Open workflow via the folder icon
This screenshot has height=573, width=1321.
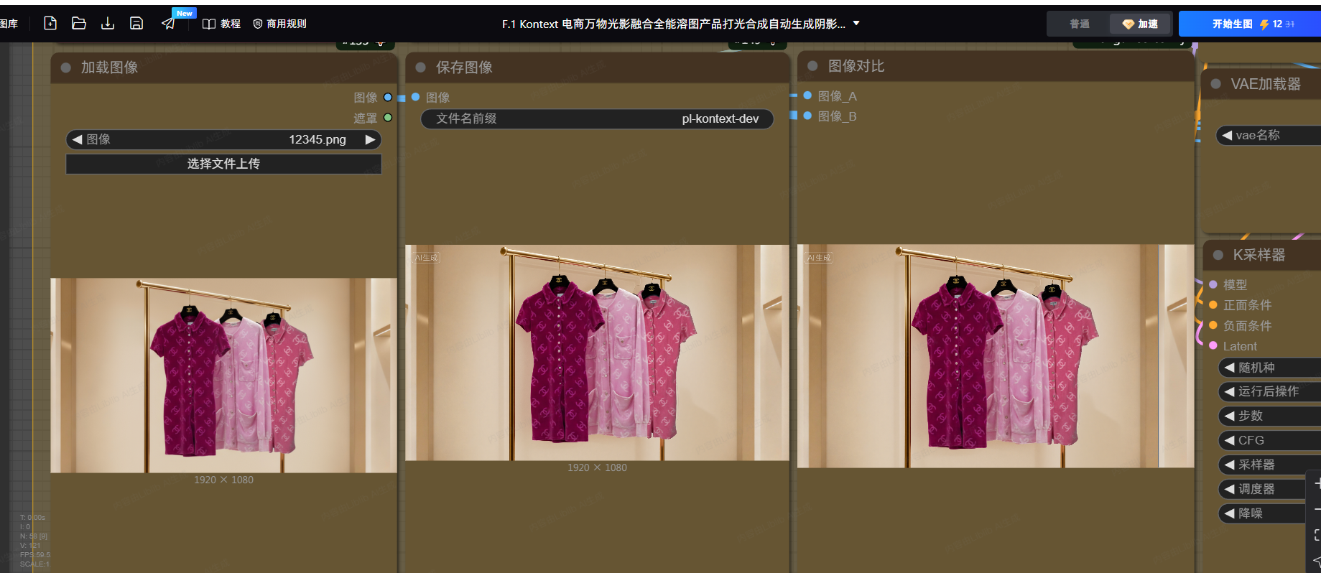(79, 24)
